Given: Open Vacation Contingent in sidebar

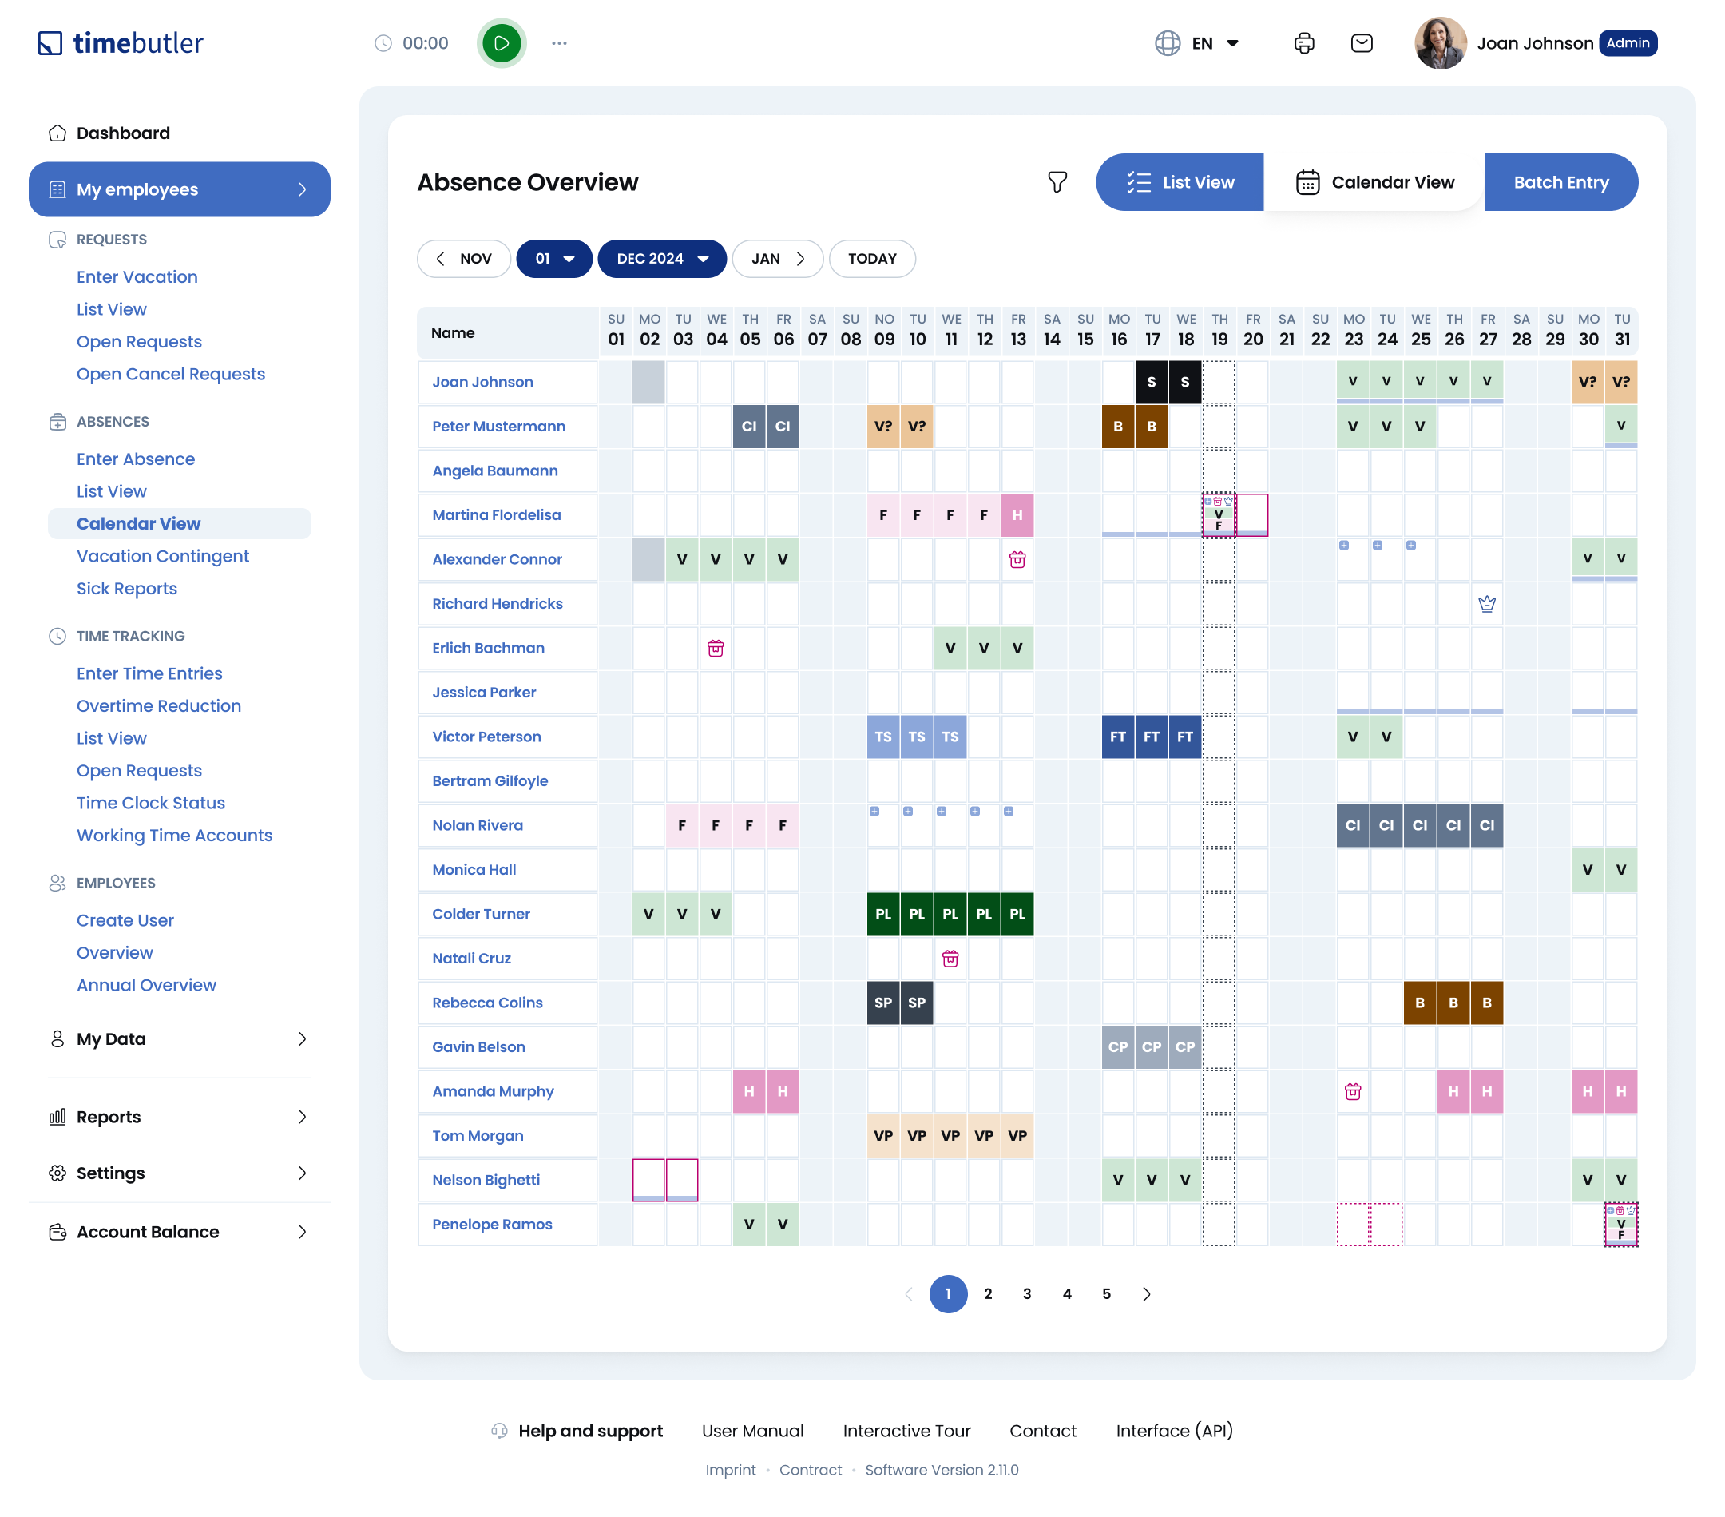Looking at the screenshot, I should coord(163,556).
